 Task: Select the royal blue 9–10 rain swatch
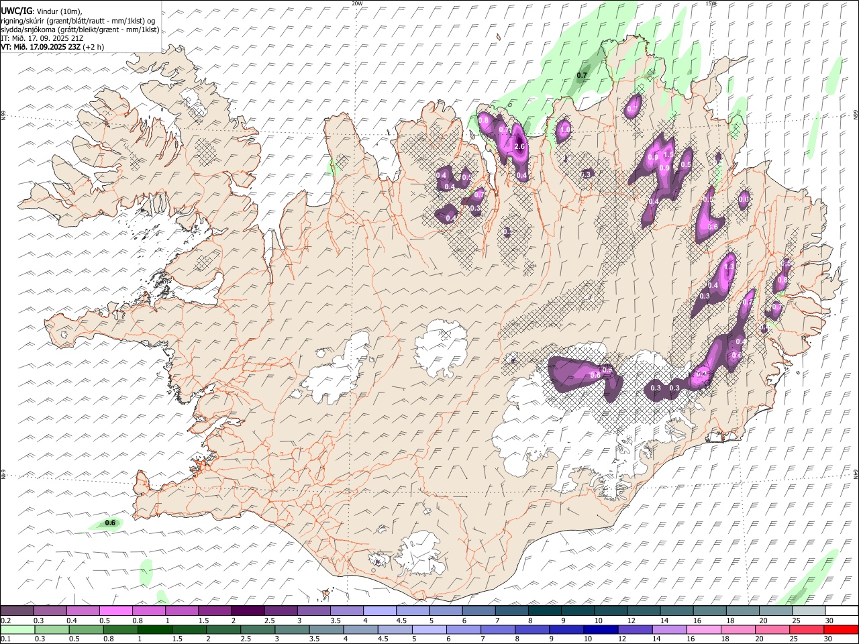[x=566, y=629]
